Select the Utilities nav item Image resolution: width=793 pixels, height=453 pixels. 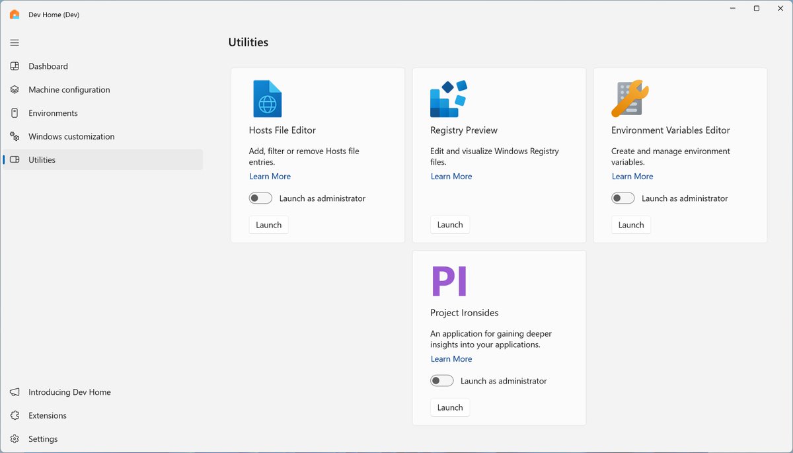click(103, 160)
